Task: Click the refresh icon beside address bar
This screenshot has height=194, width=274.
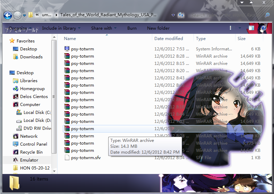Action: coord(181,15)
